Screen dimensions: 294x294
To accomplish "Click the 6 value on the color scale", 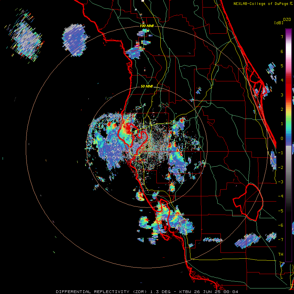I will pyautogui.click(x=282, y=51).
